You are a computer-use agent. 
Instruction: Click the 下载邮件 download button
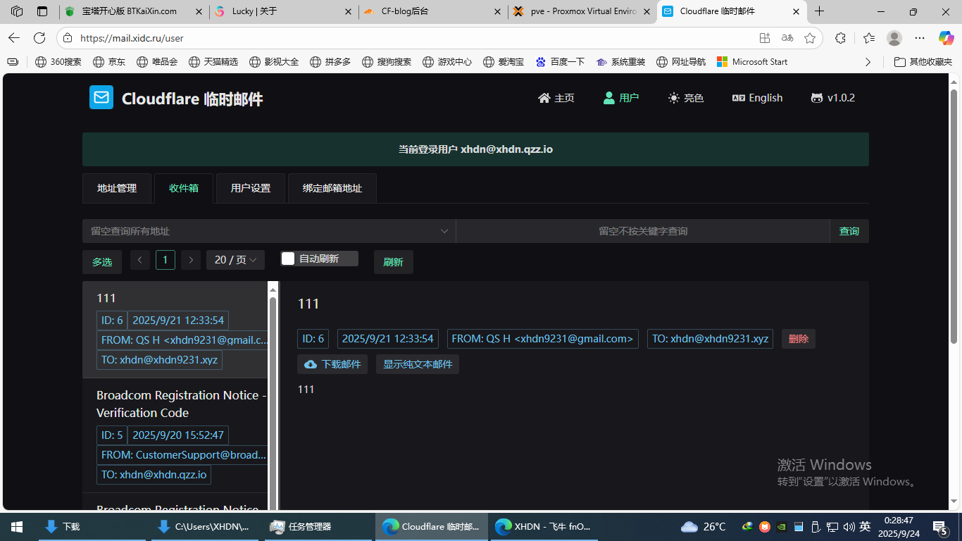332,364
